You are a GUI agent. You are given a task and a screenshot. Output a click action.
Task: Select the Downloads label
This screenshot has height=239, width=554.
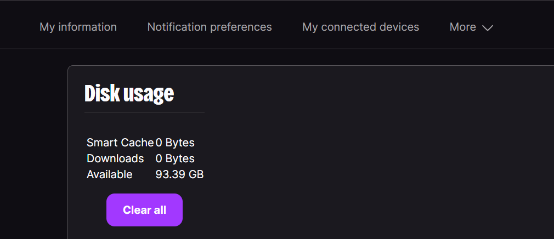(115, 158)
